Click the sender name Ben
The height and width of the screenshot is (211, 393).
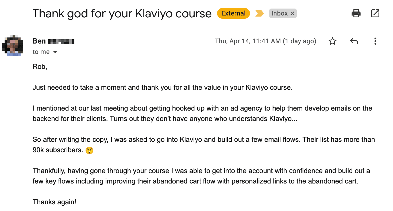coord(39,41)
